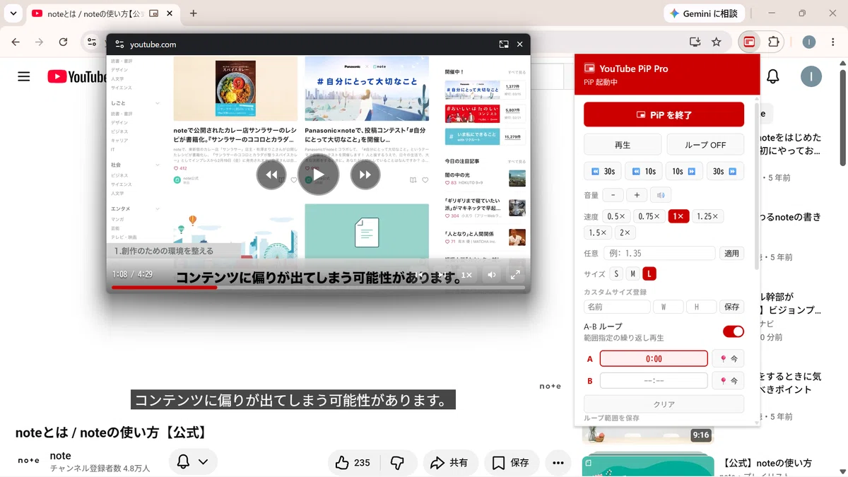Open the YouTube hamburger guide menu
Viewport: 848px width, 477px height.
tap(24, 76)
